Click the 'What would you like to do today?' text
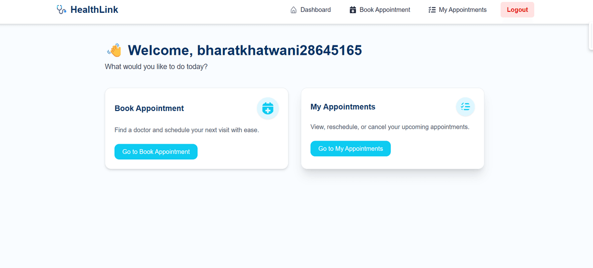This screenshot has height=268, width=593. pos(156,66)
